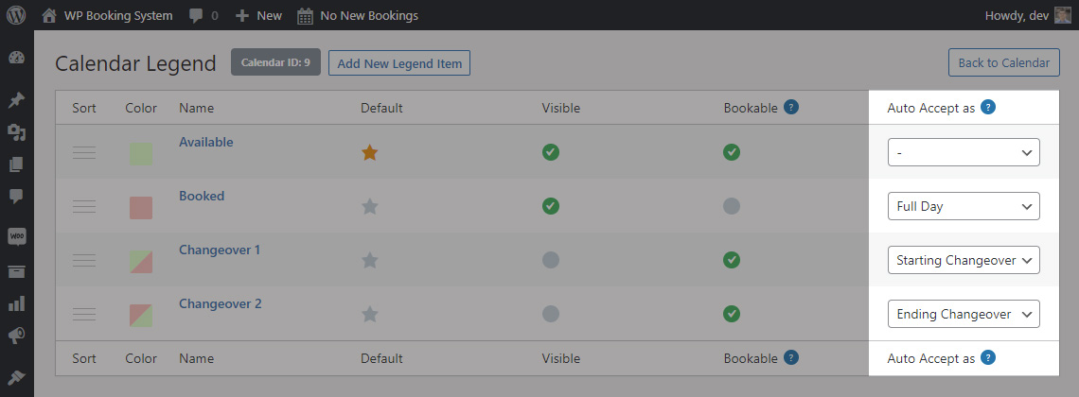Open the WordPress logo menu
Image resolution: width=1079 pixels, height=397 pixels.
[x=16, y=15]
